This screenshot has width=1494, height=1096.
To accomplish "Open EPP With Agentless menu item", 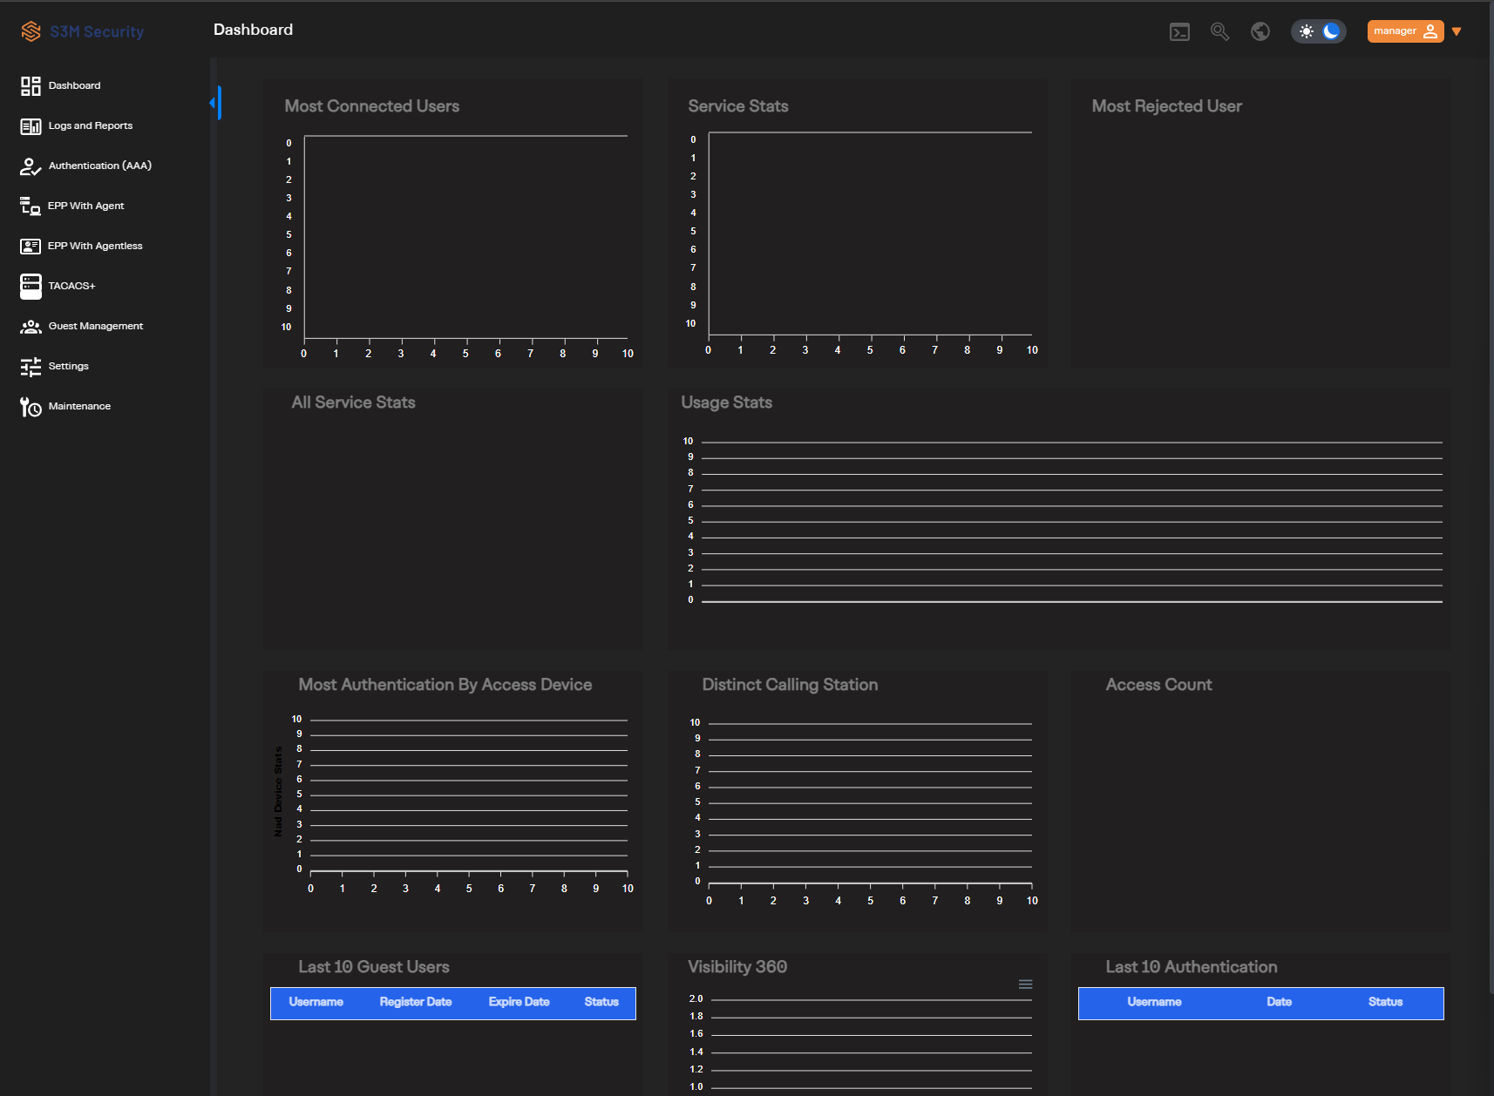I will pyautogui.click(x=95, y=246).
